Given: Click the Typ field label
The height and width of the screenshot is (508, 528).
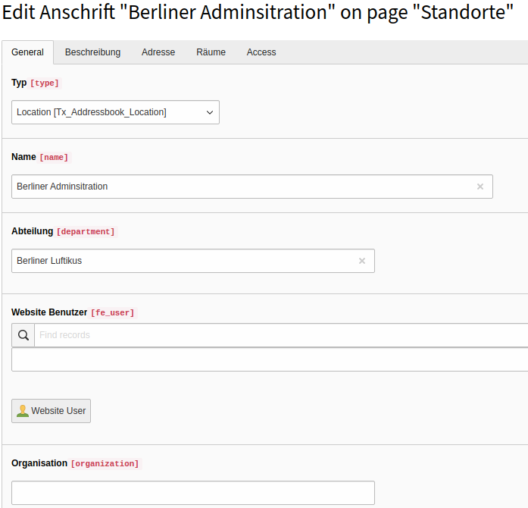Looking at the screenshot, I should coord(19,83).
